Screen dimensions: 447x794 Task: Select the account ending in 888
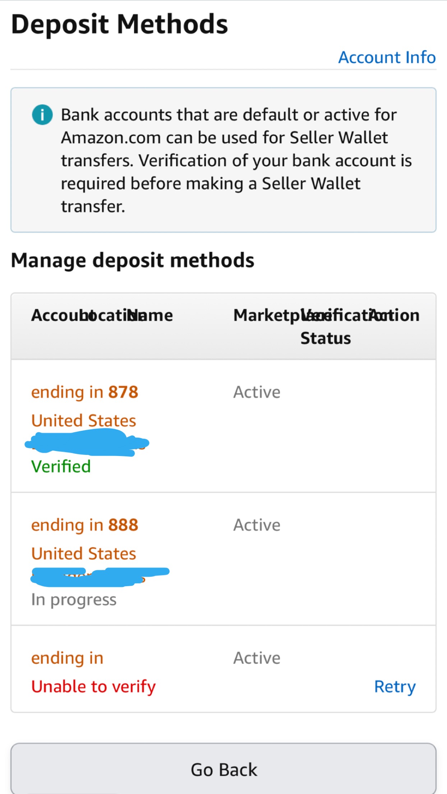84,525
